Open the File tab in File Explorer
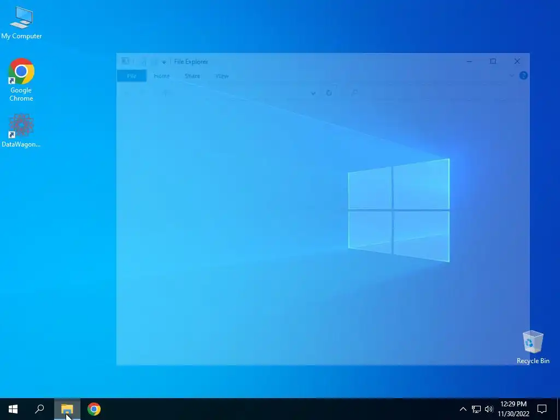The width and height of the screenshot is (560, 420). [132, 76]
